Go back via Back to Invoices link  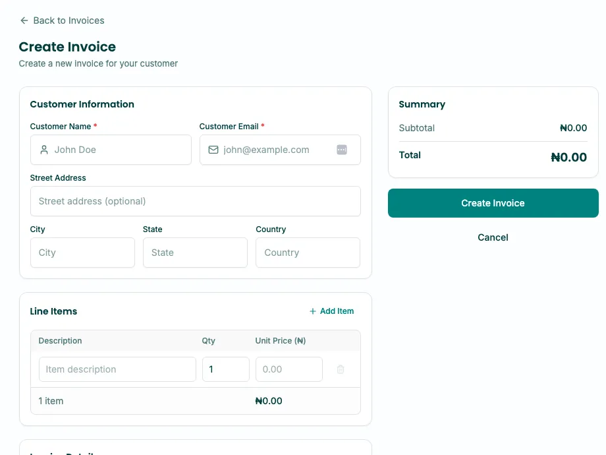[62, 20]
